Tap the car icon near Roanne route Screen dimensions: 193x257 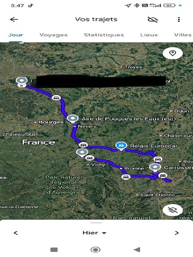click(126, 177)
